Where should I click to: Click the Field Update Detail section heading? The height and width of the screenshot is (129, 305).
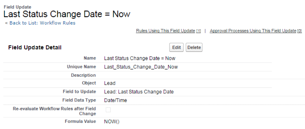tap(35, 48)
